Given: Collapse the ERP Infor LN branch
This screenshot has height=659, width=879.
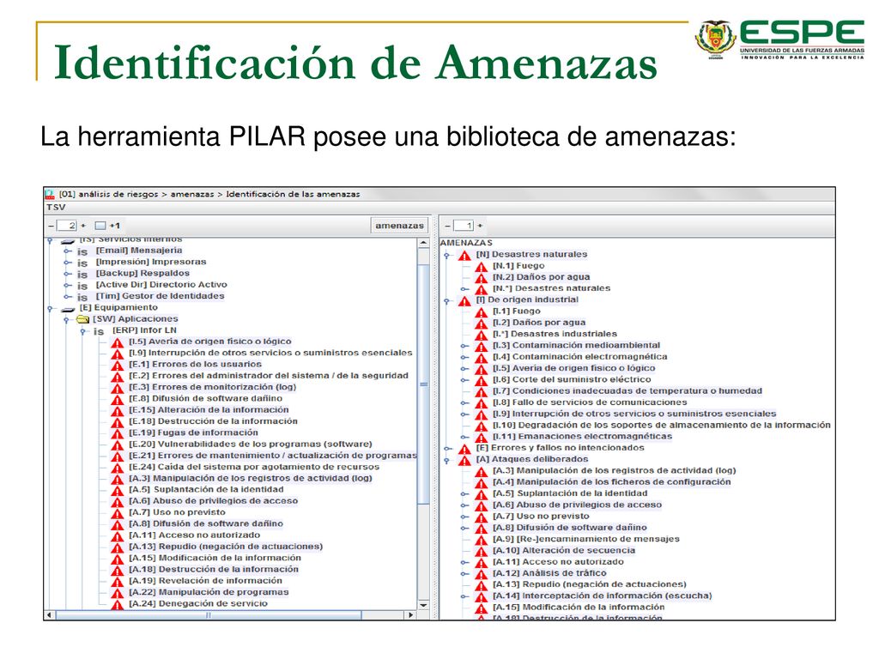Looking at the screenshot, I should 83,332.
